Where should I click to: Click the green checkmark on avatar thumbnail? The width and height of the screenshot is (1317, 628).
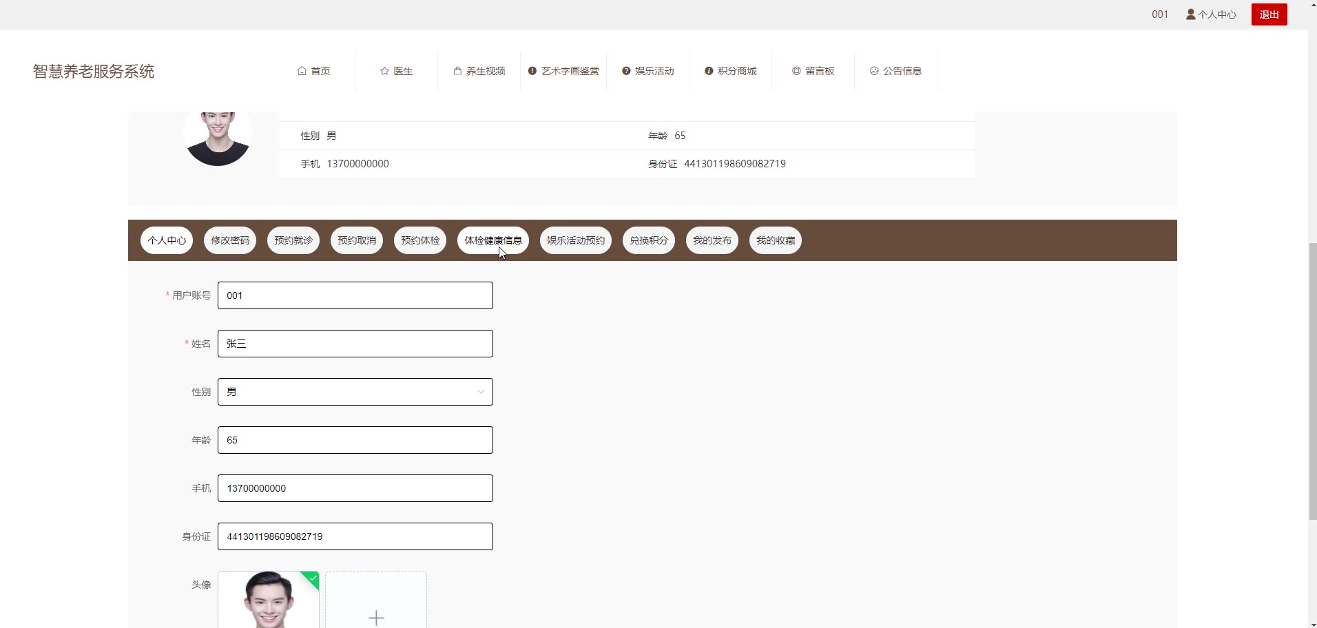click(x=313, y=578)
